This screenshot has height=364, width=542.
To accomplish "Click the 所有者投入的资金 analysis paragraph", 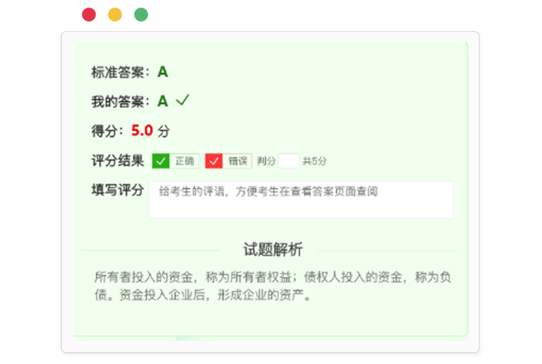I will tap(273, 287).
